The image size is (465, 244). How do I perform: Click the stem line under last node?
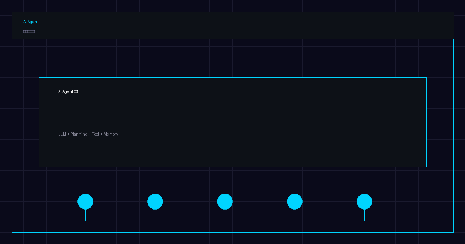[364, 215]
